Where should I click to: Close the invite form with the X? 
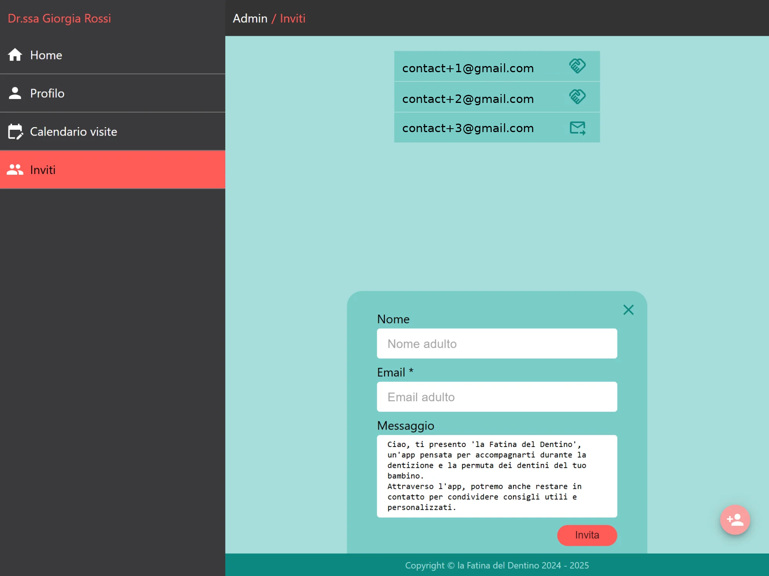click(x=628, y=310)
